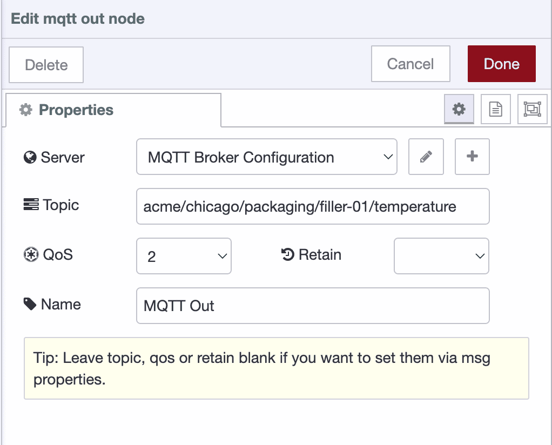Cancel editing the node
The image size is (552, 445).
410,63
